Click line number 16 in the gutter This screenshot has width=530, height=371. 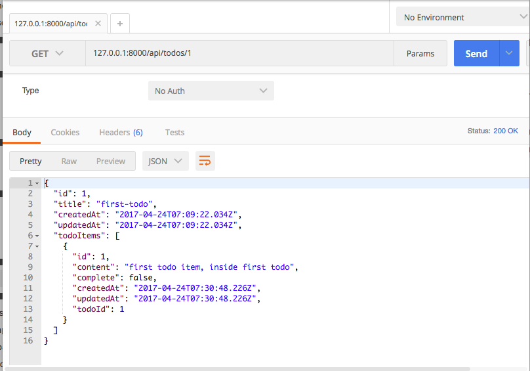(28, 341)
